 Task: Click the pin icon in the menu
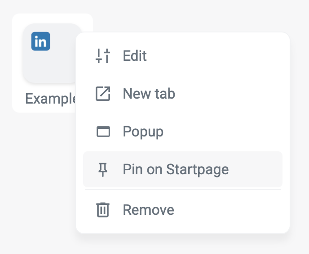pyautogui.click(x=103, y=169)
